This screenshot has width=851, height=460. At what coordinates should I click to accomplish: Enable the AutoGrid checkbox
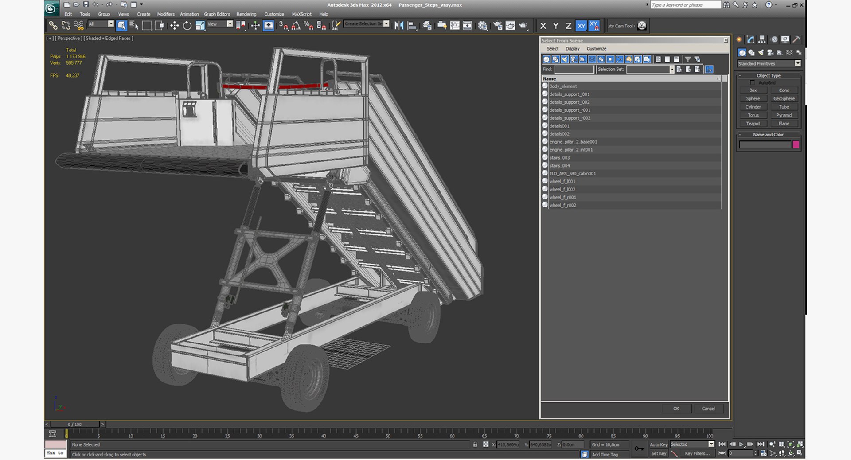pos(752,82)
